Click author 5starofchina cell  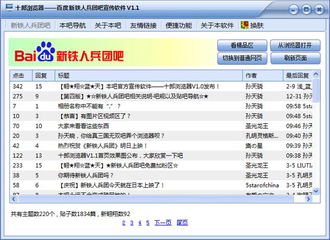262,185
